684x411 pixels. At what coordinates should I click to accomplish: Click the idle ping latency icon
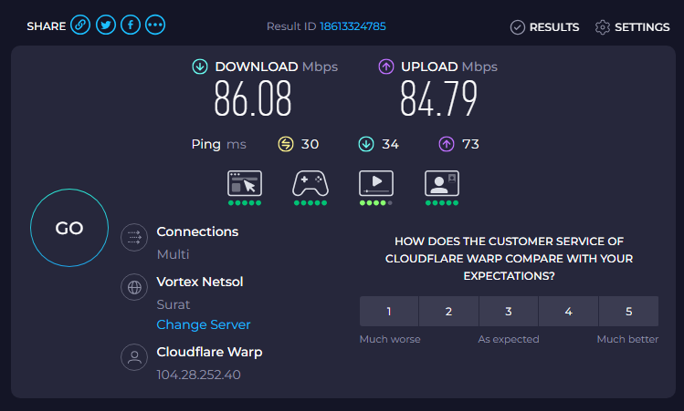tap(286, 144)
